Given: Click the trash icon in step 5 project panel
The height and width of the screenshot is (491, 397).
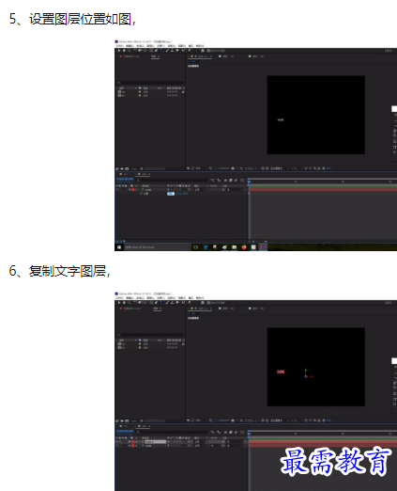Looking at the screenshot, I should click(142, 168).
